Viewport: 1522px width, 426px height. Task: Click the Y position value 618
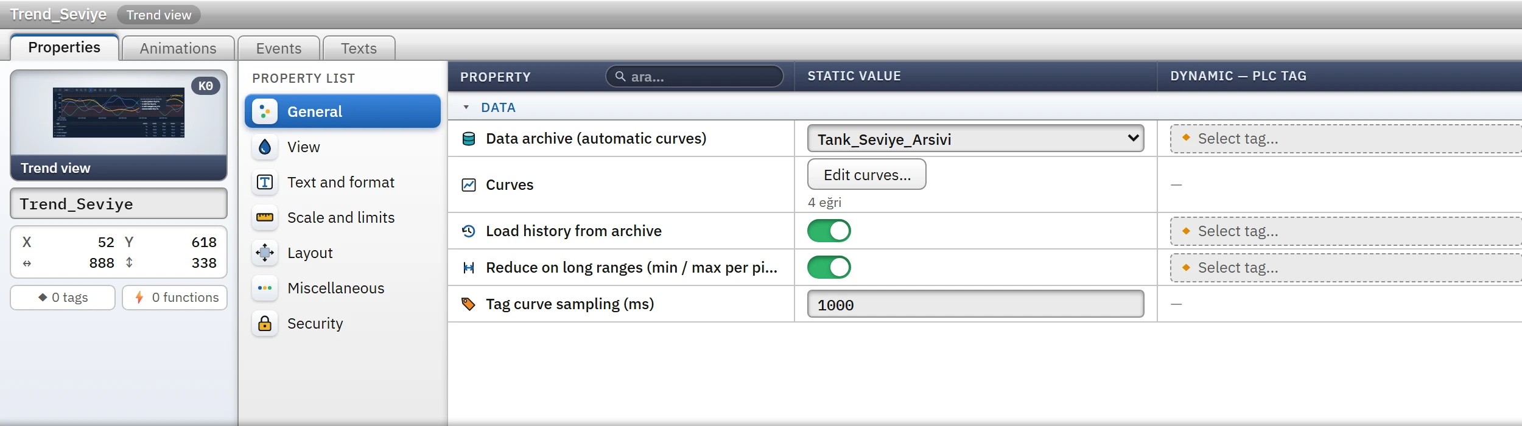[204, 242]
